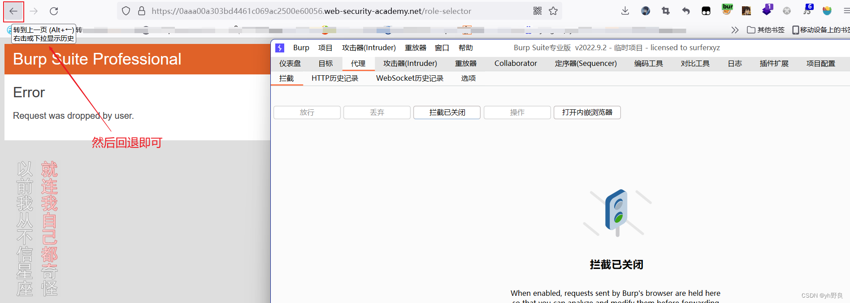Click the undo arrow extension icon

coord(686,11)
